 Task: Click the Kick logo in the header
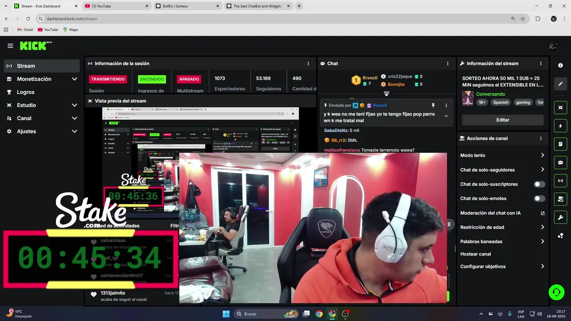tap(36, 45)
